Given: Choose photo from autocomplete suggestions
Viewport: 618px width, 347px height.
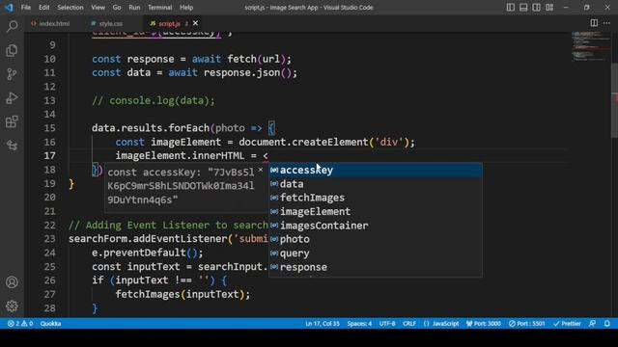Looking at the screenshot, I should pos(376,239).
